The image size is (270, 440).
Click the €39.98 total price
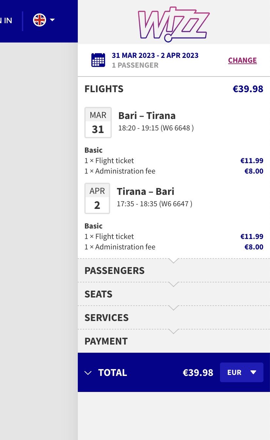(x=198, y=373)
